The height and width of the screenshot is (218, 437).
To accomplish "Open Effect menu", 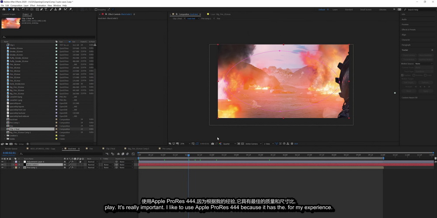I will tap(33, 5).
